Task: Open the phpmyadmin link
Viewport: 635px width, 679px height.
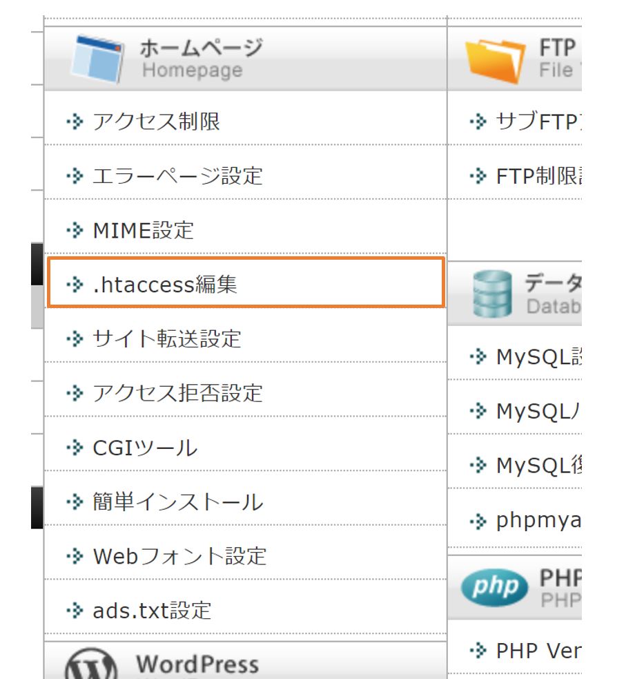Action: click(537, 521)
